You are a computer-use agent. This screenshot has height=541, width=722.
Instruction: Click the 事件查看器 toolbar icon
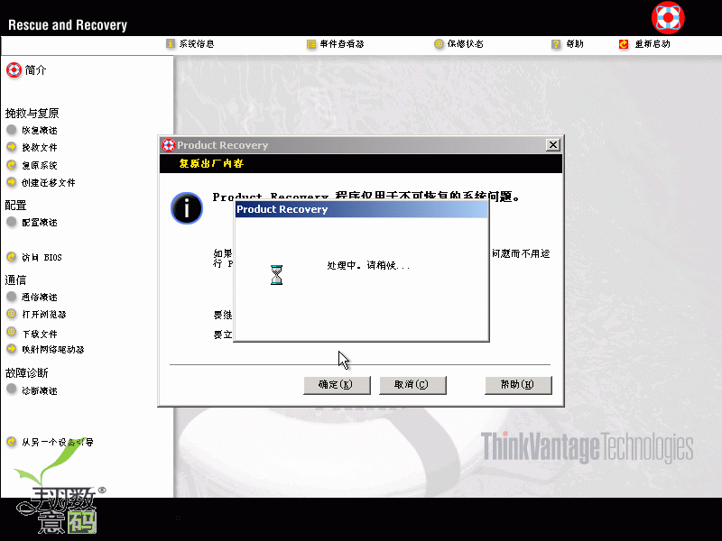click(311, 44)
